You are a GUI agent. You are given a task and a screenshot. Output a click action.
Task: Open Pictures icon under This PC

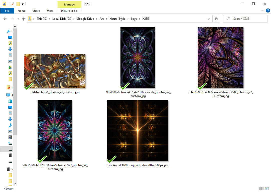(10, 131)
